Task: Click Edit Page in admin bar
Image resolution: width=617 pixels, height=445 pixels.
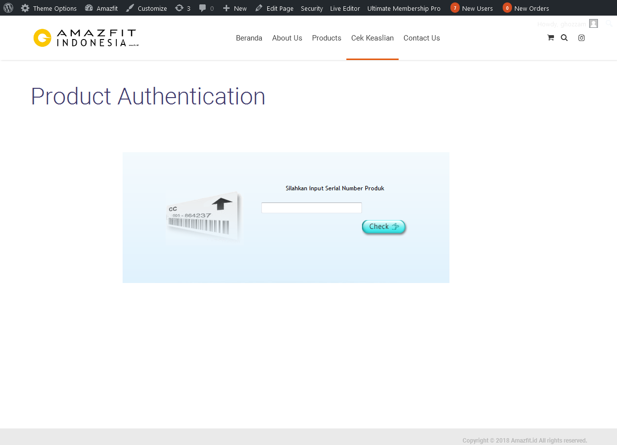Action: point(274,8)
